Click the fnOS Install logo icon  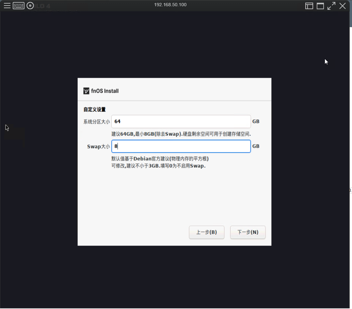point(86,91)
